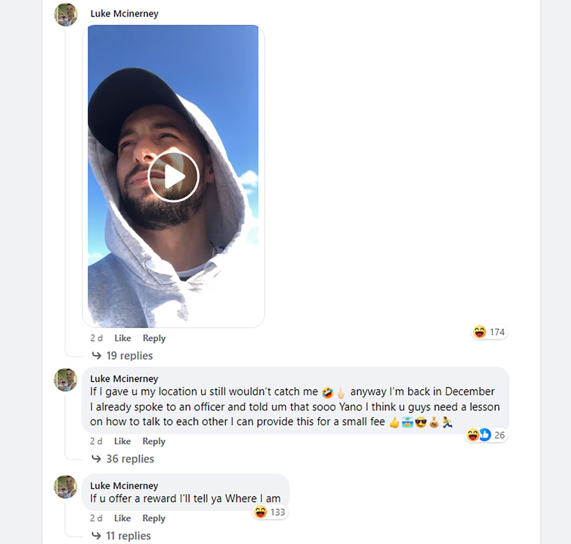Open the author name on December comment
Viewport: 571px width, 544px height.
click(124, 379)
